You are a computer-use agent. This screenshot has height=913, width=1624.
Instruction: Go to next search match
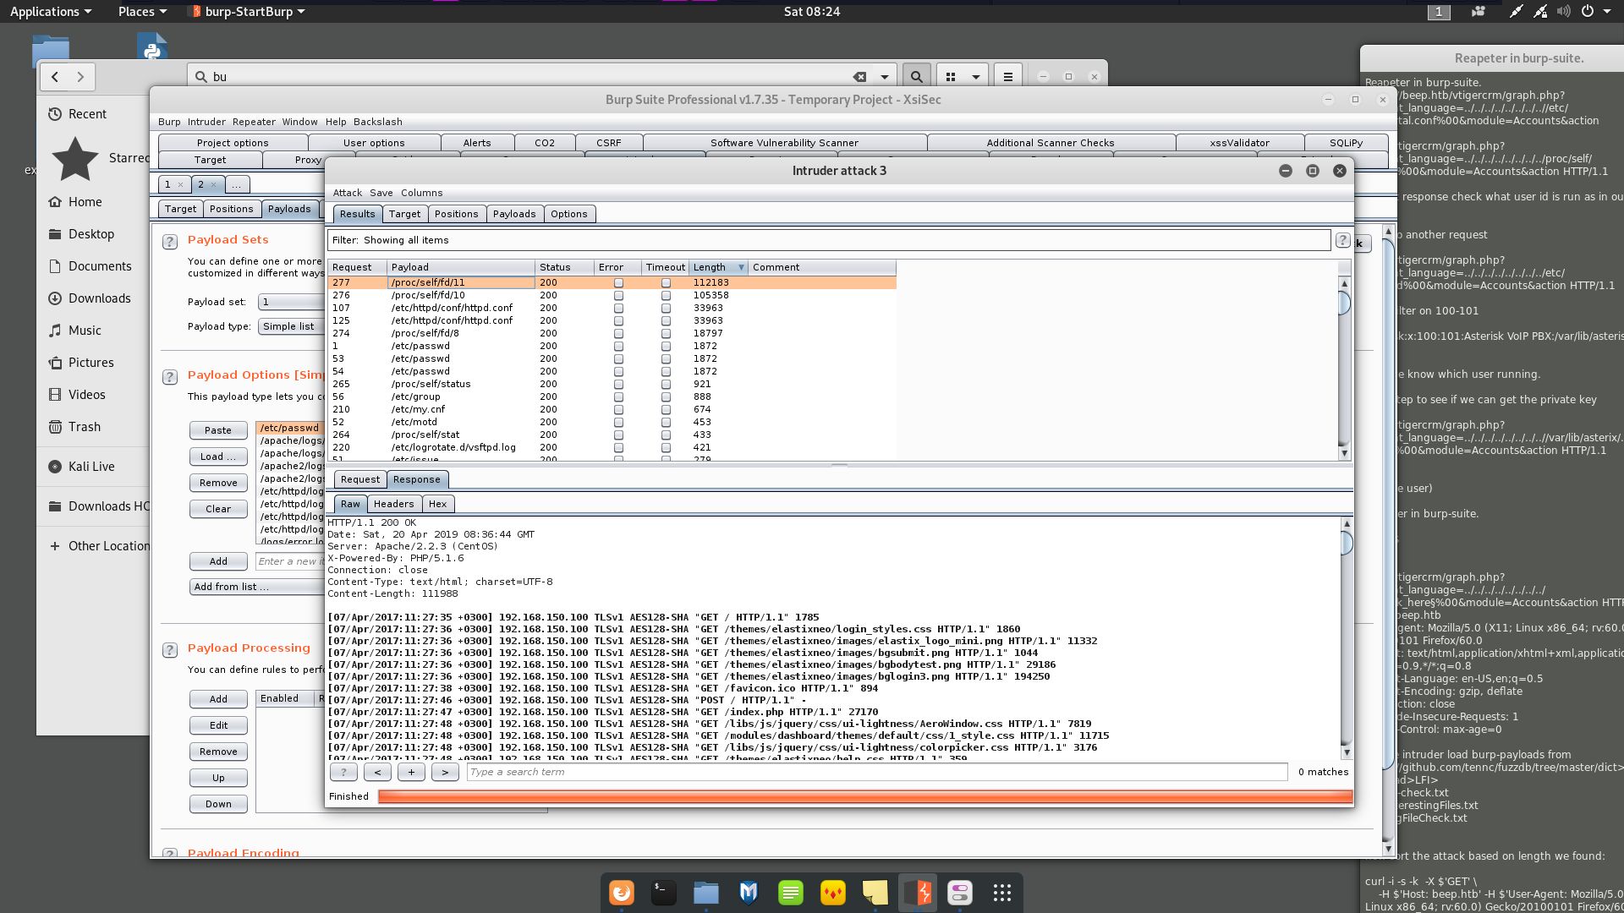(x=445, y=772)
